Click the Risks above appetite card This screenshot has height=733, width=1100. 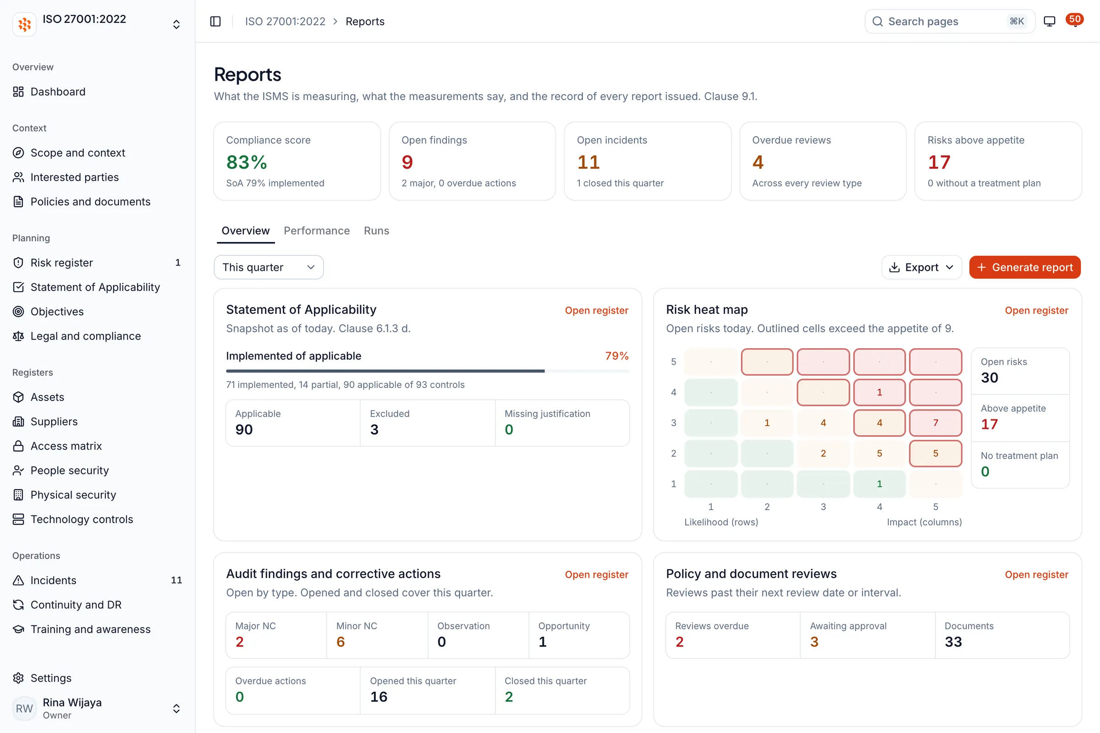[x=998, y=161]
